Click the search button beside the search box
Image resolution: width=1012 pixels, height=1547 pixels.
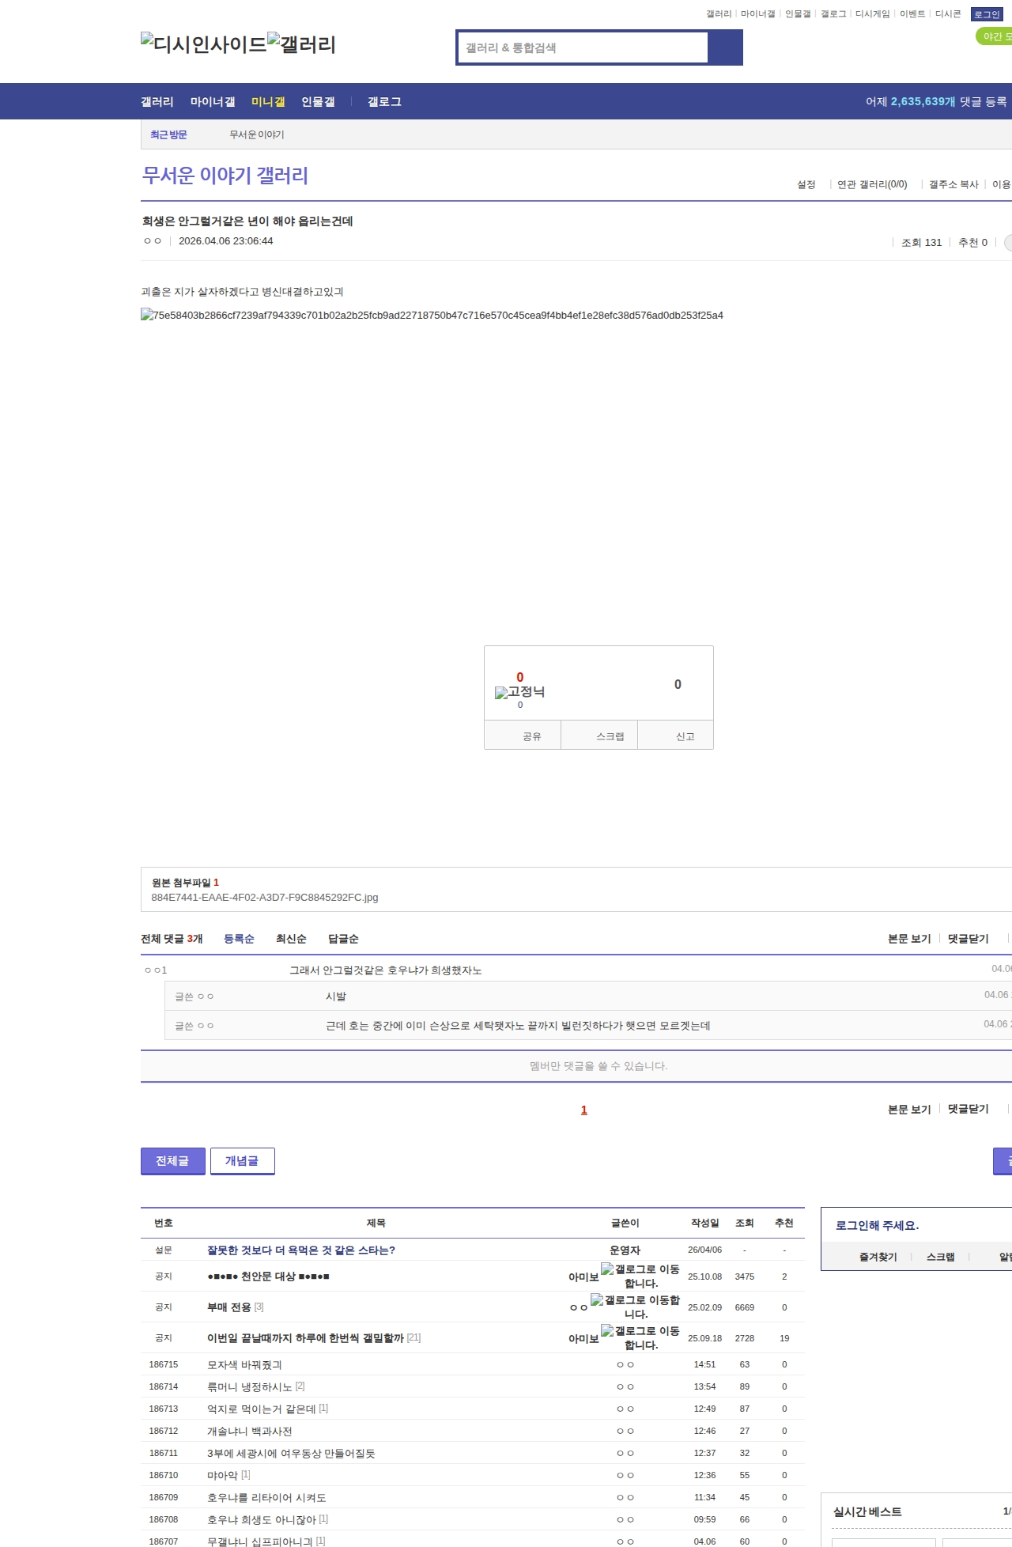pos(725,47)
